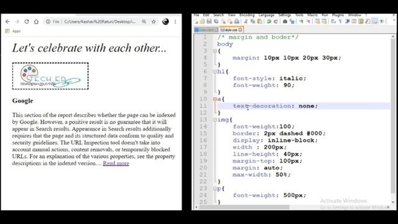The height and width of the screenshot is (224, 398).
Task: Click the Paste clipboard icon in Notepad++
Action: (259, 22)
